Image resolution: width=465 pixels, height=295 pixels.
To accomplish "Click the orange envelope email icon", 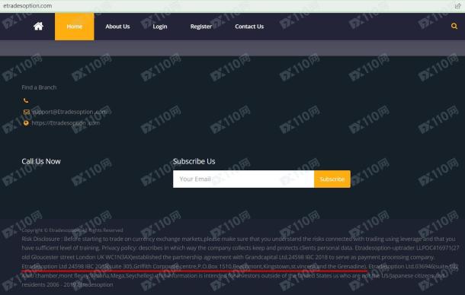I will 27,112.
